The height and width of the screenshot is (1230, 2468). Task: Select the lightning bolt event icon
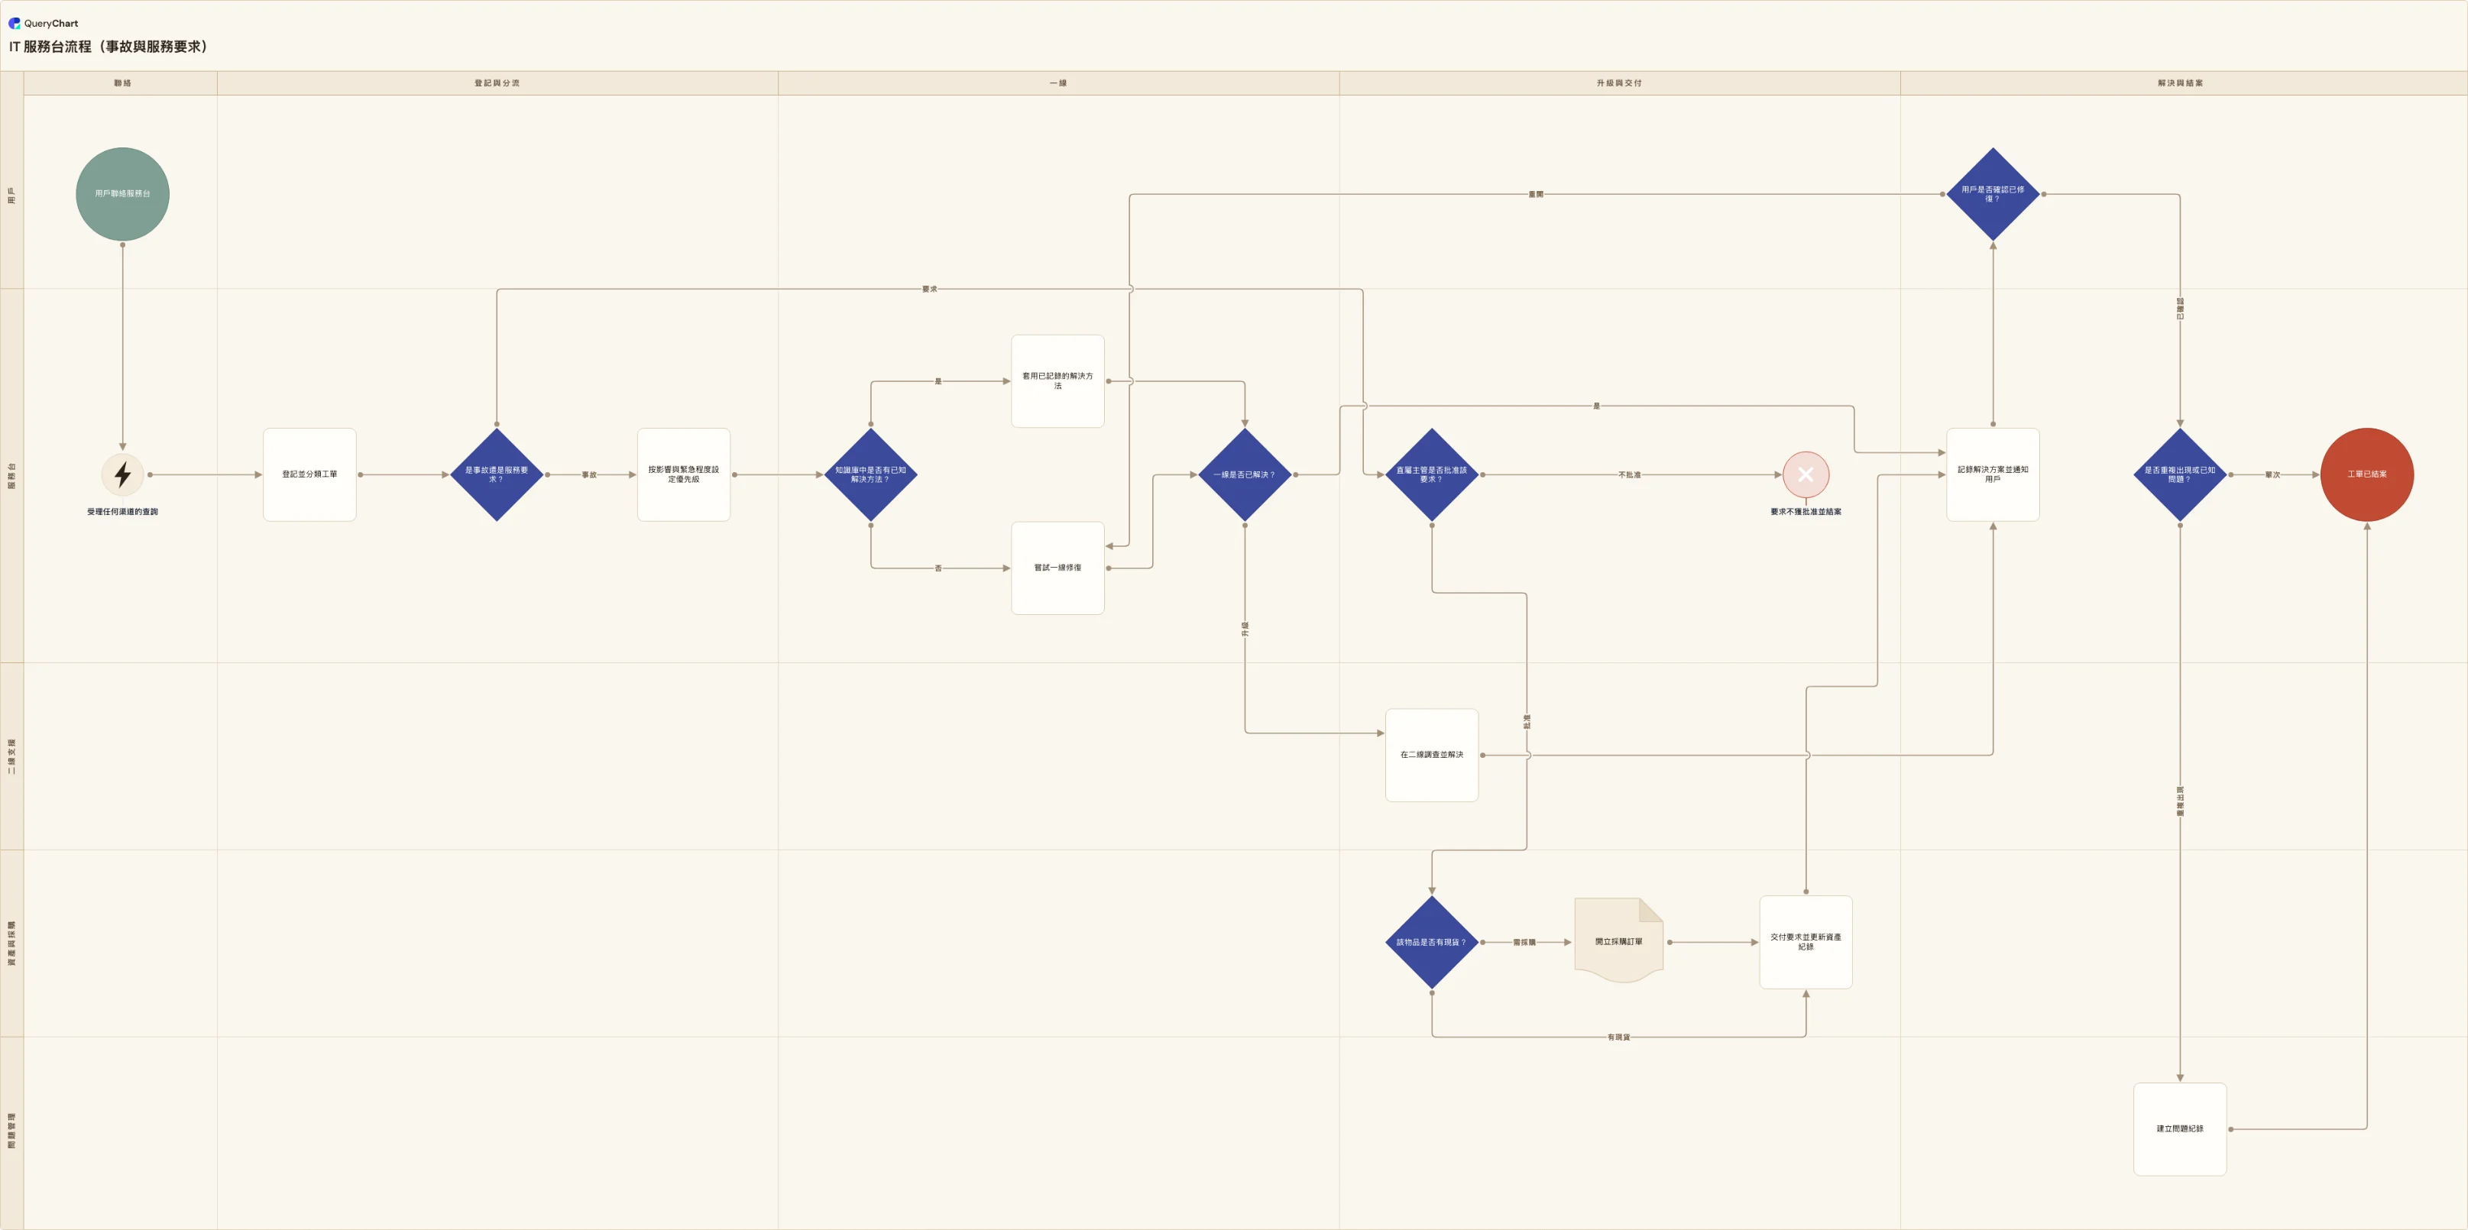122,474
